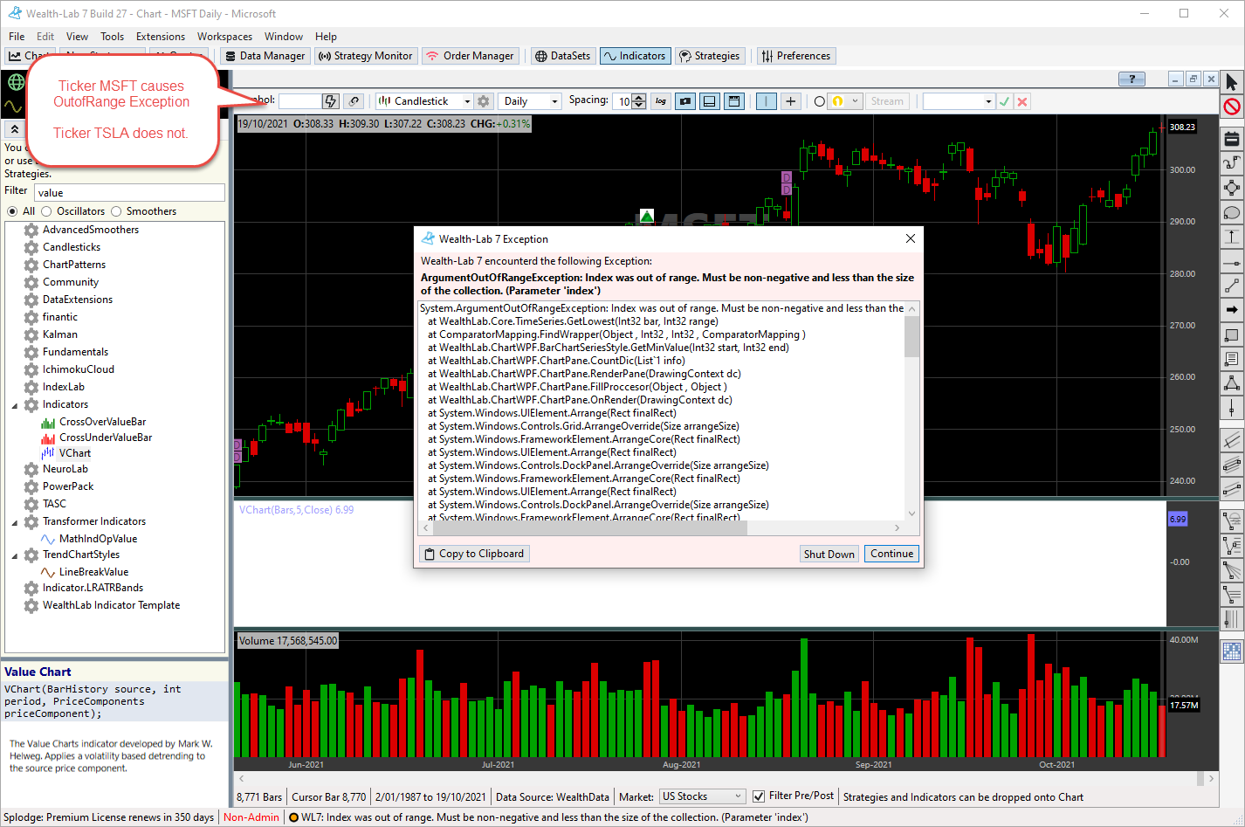Click Shut Down in exception dialog

click(x=829, y=554)
